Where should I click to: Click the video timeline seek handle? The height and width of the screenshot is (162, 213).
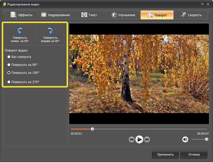pos(93,129)
